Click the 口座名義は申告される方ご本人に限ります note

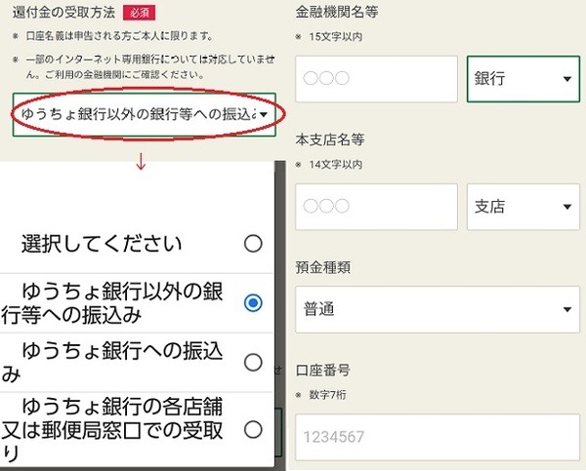pos(119,36)
